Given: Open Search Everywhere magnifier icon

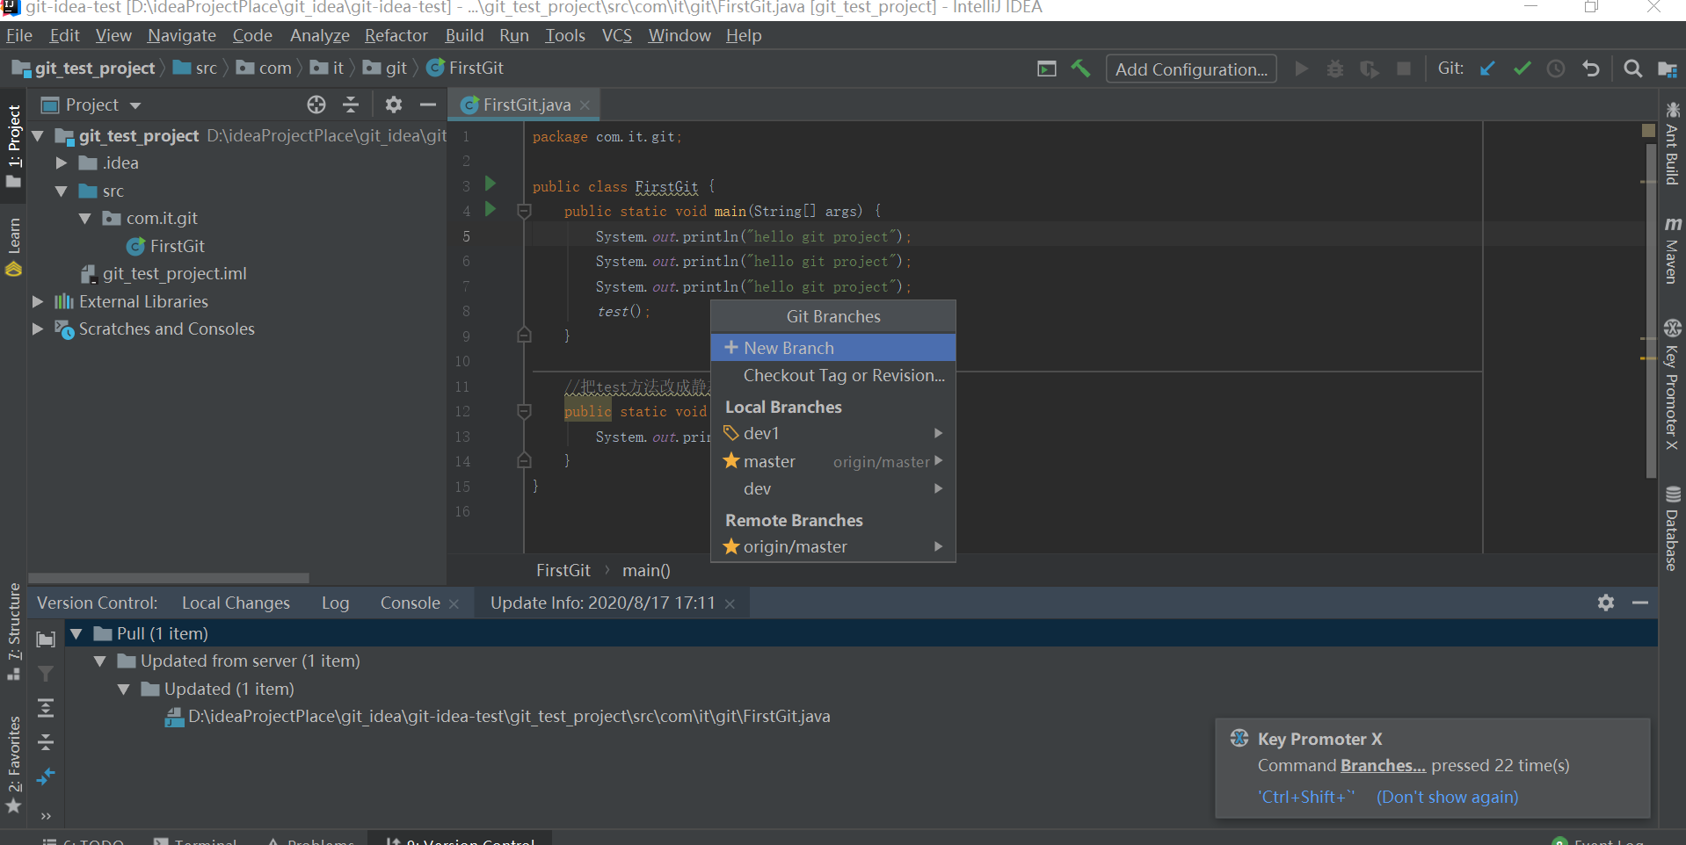Looking at the screenshot, I should (x=1632, y=69).
